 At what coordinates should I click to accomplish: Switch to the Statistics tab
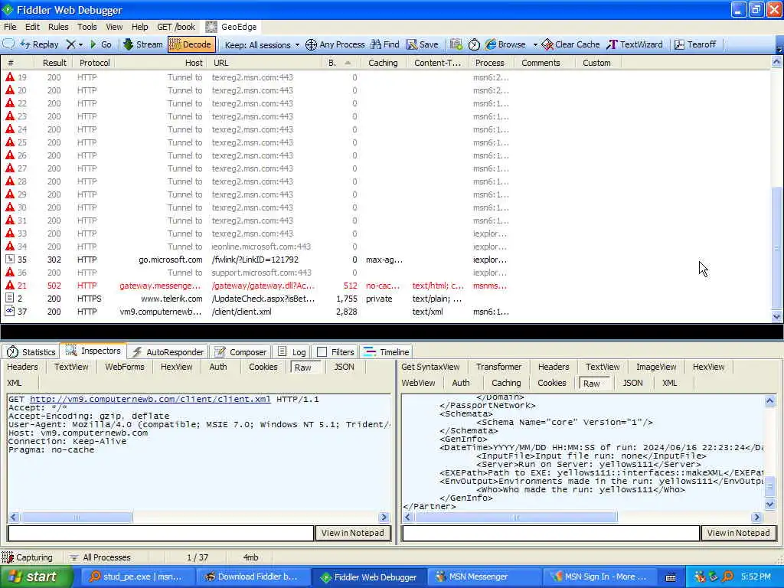[31, 352]
